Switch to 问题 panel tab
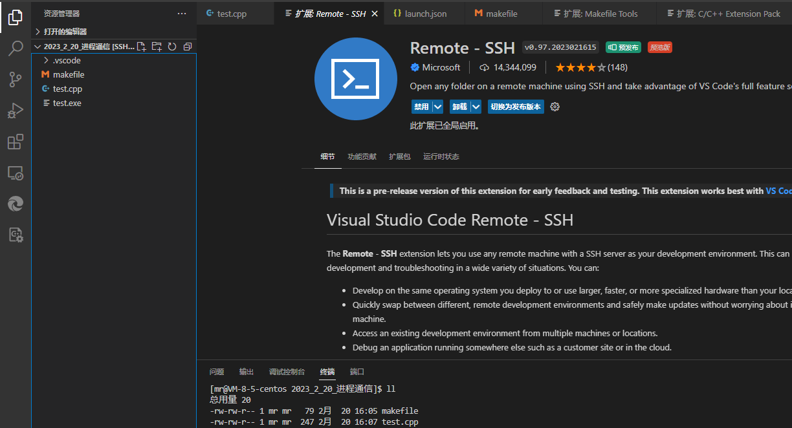792x428 pixels. pos(217,372)
